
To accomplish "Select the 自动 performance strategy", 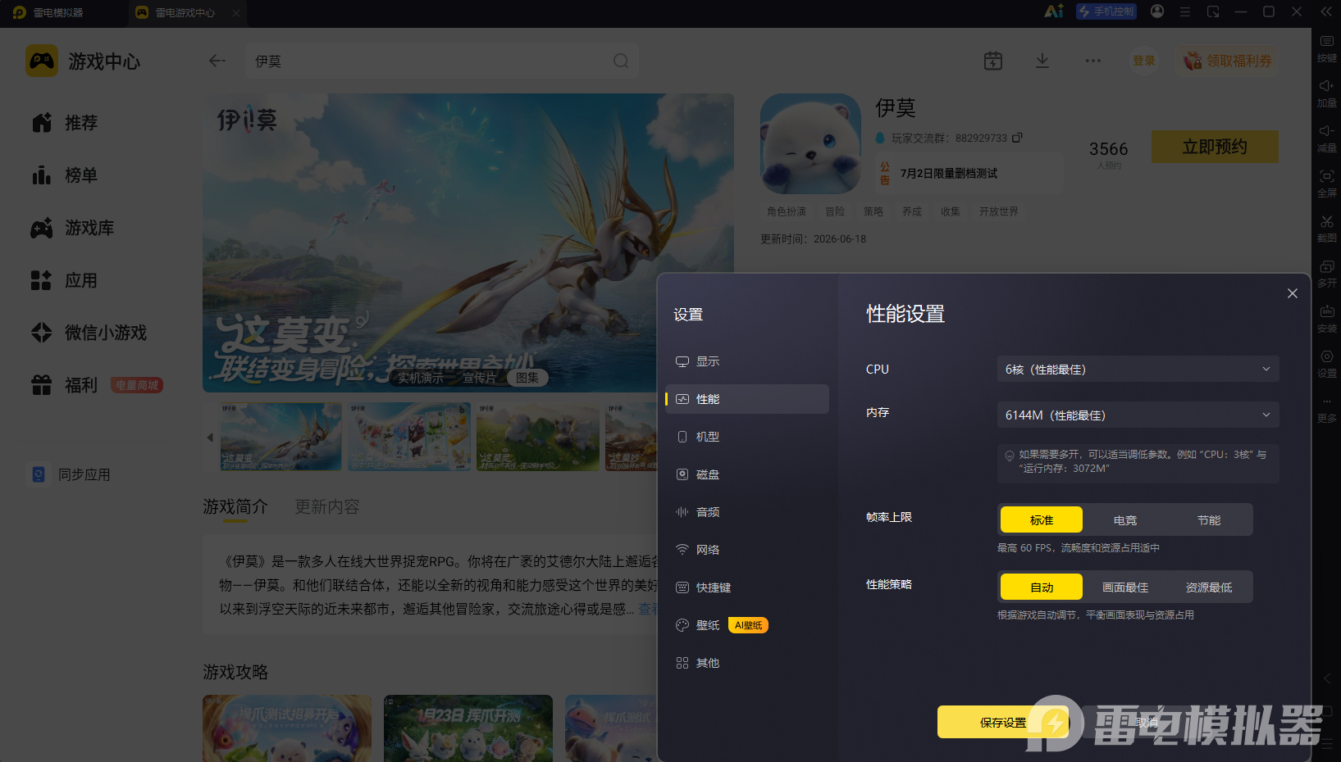I will click(x=1042, y=587).
